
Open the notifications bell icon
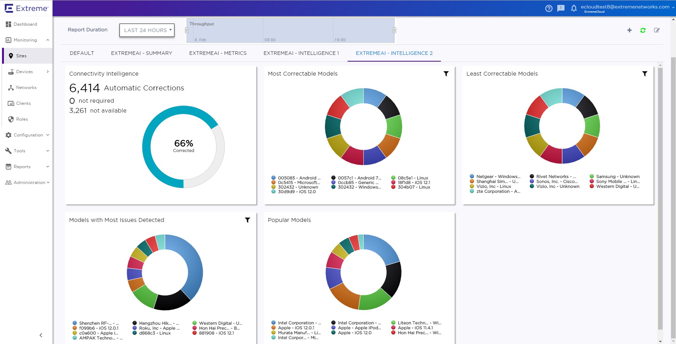coord(574,8)
